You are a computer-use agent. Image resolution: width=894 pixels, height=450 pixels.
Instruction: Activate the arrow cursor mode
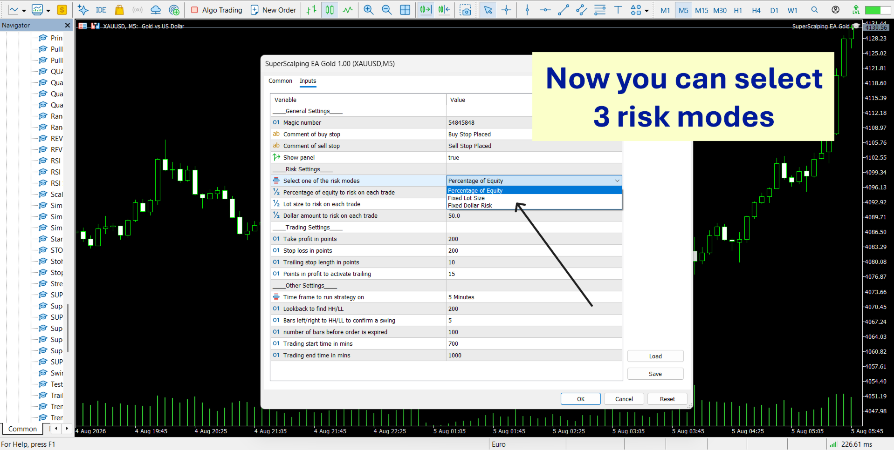(x=488, y=10)
